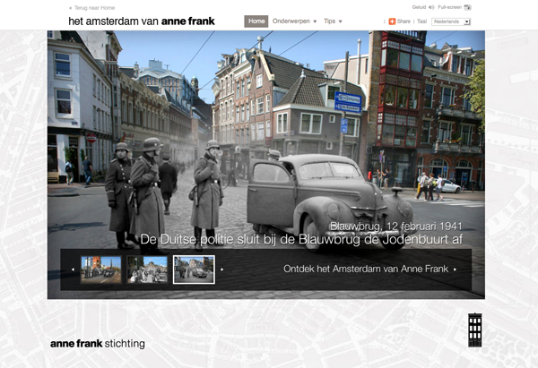
Task: Open the Nederlands language dropdown
Action: coord(451,21)
